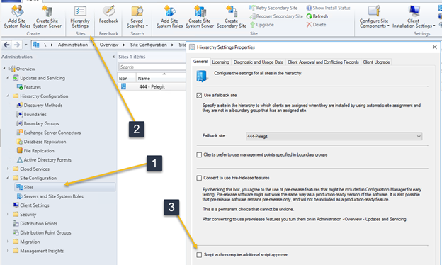Check Script authors require additional script approver
The height and width of the screenshot is (265, 442).
[199, 255]
